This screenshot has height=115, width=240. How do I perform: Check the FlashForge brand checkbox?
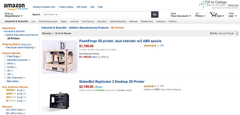coord(5,56)
